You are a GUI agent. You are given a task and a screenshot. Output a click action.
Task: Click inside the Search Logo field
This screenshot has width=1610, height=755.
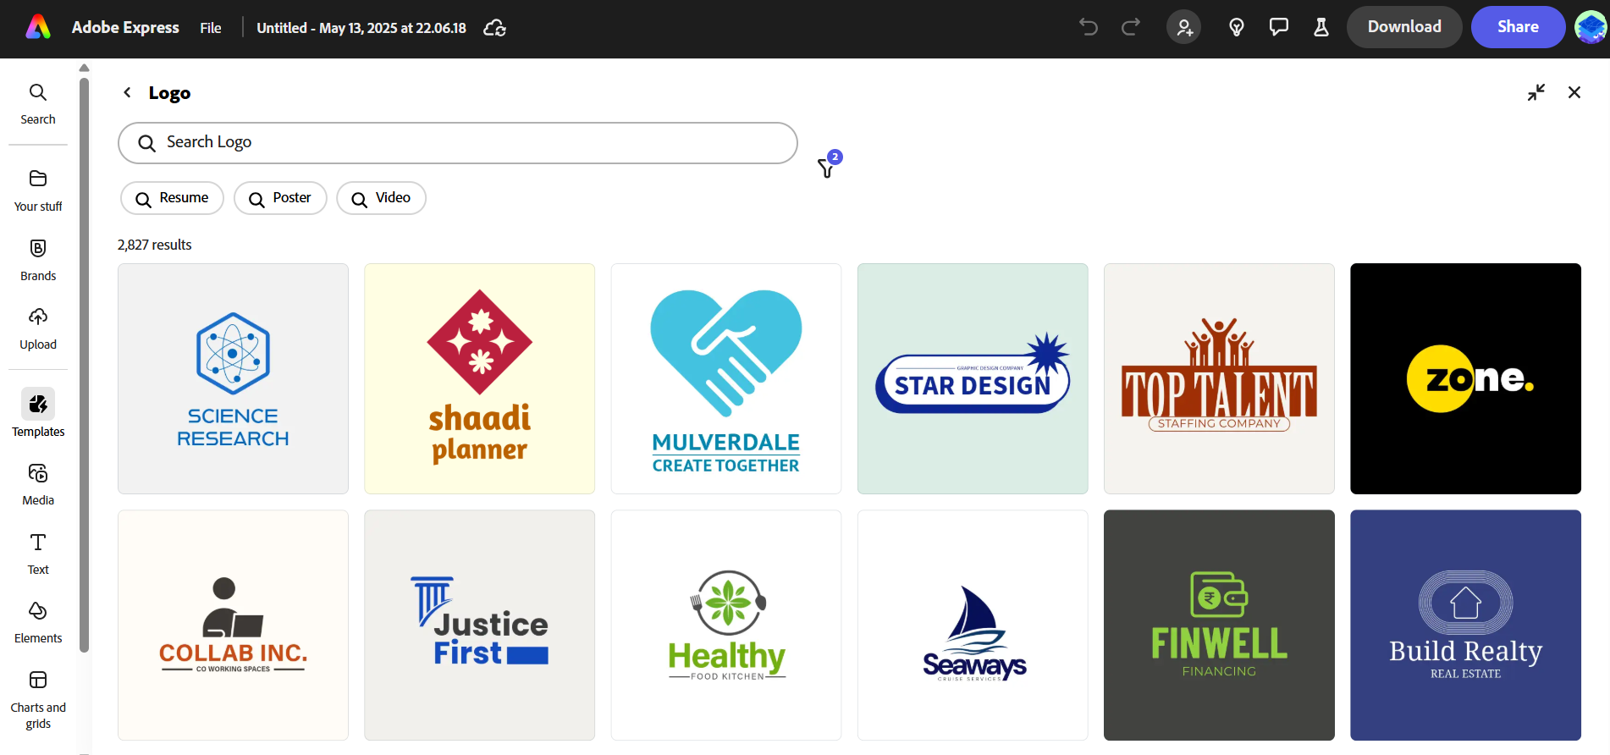point(457,142)
